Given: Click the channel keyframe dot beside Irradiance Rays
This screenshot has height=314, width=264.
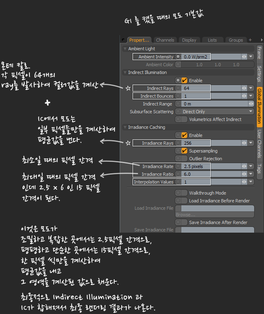Looking at the screenshot, I should 178,143.
